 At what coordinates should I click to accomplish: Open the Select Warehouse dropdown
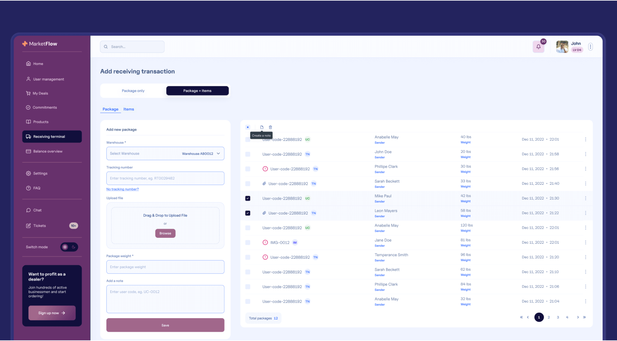[165, 153]
